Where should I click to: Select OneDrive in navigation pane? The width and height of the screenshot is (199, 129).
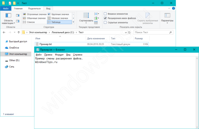[12, 48]
